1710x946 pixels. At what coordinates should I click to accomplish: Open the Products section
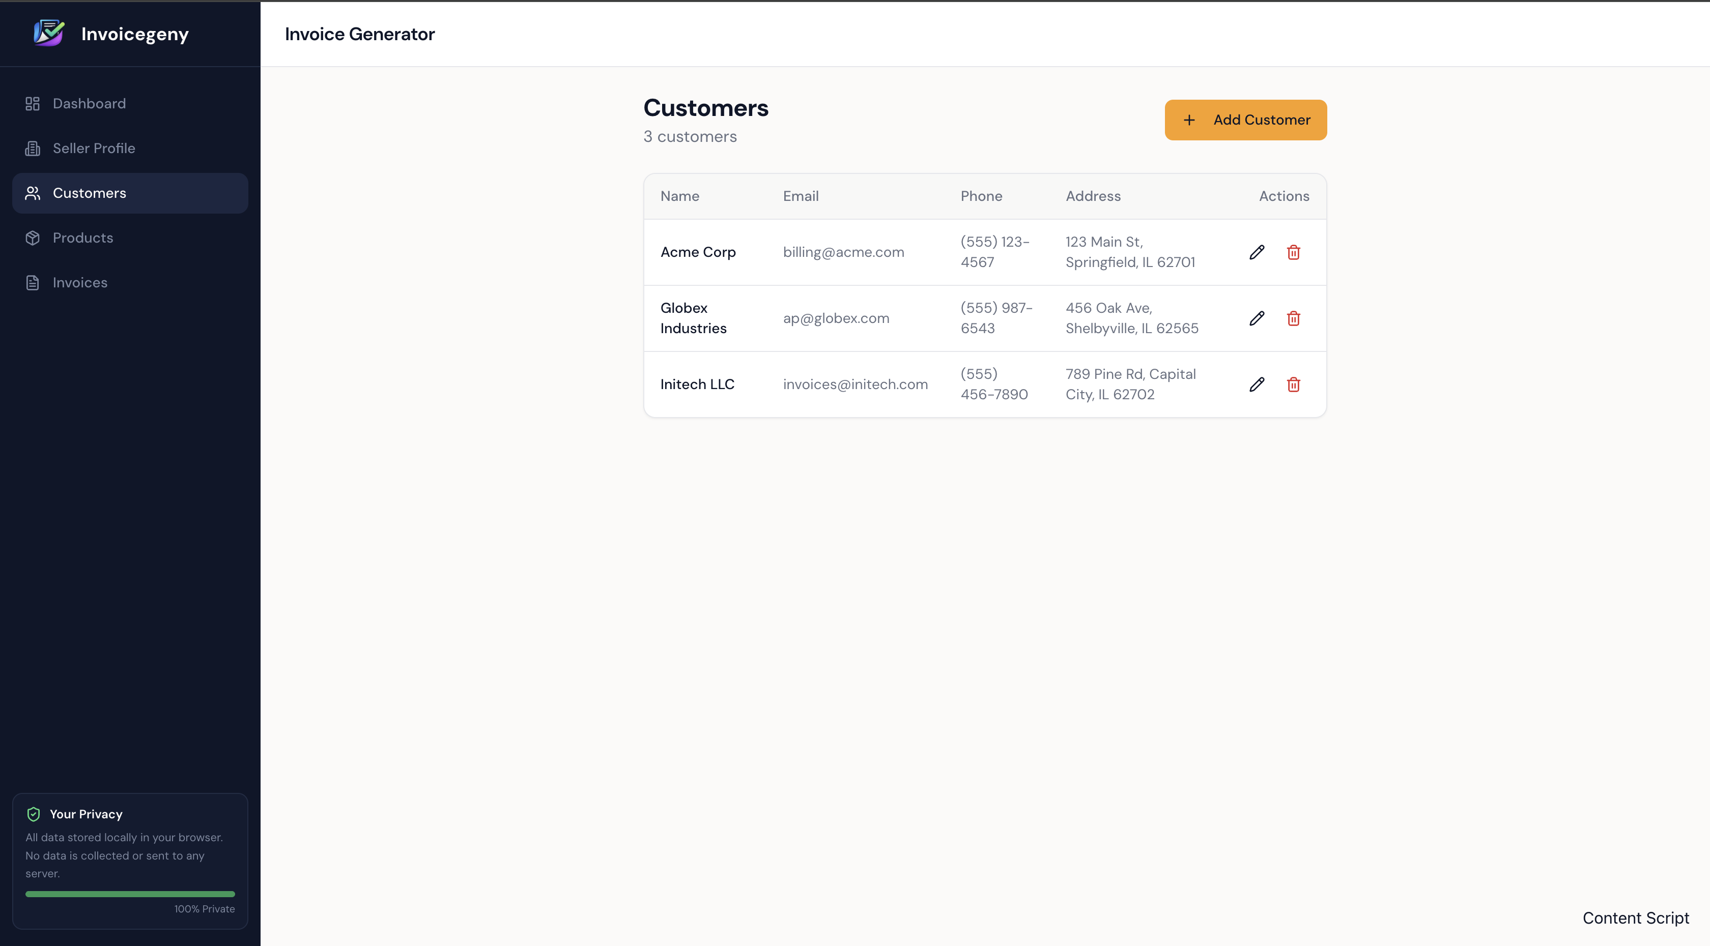click(x=83, y=238)
